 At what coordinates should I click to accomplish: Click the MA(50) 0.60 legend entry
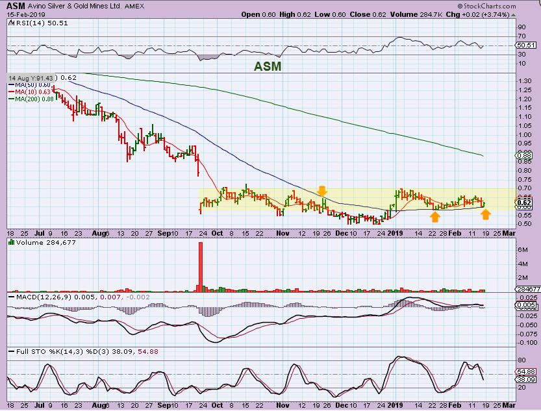coord(30,85)
